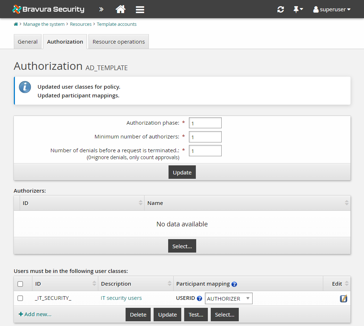Switch to the General tab
Screen dimensions: 364x326
[28, 42]
